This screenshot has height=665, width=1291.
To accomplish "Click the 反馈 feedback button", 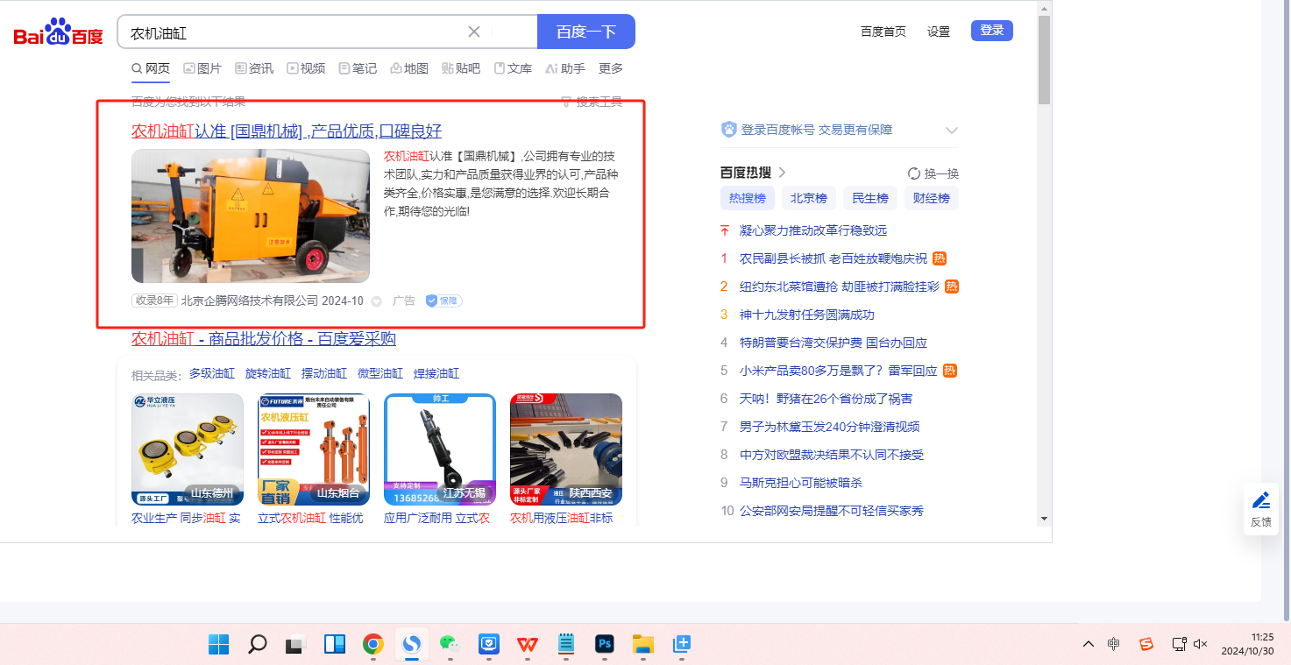I will 1261,510.
